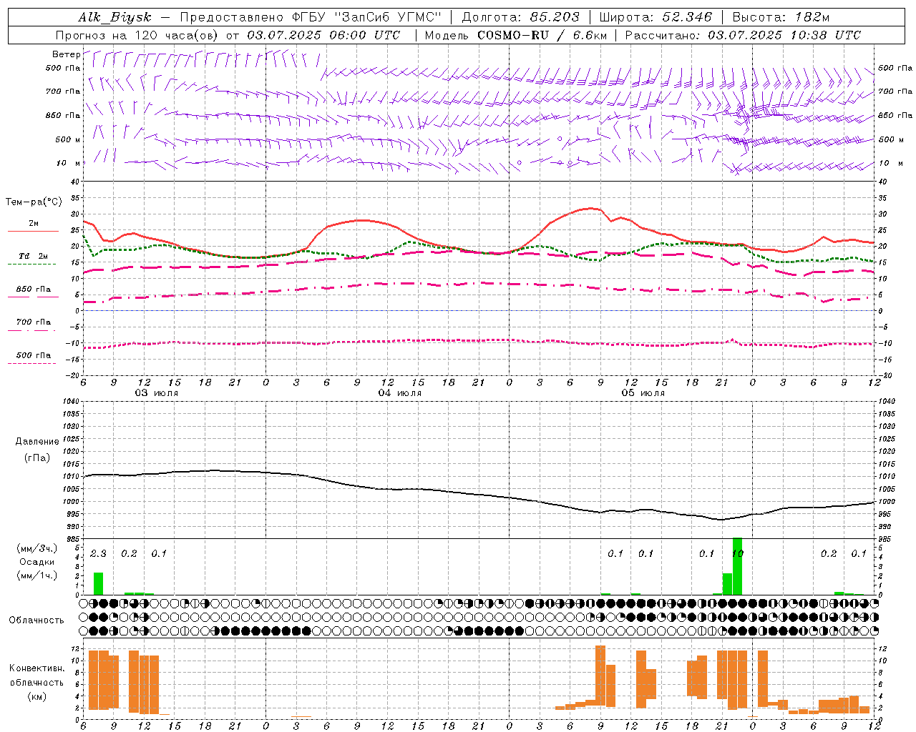Click the Ветер wind panel label
916x732 pixels.
click(x=66, y=54)
